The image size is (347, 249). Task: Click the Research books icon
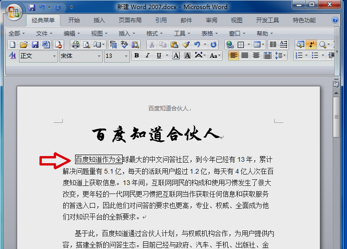pos(135,45)
